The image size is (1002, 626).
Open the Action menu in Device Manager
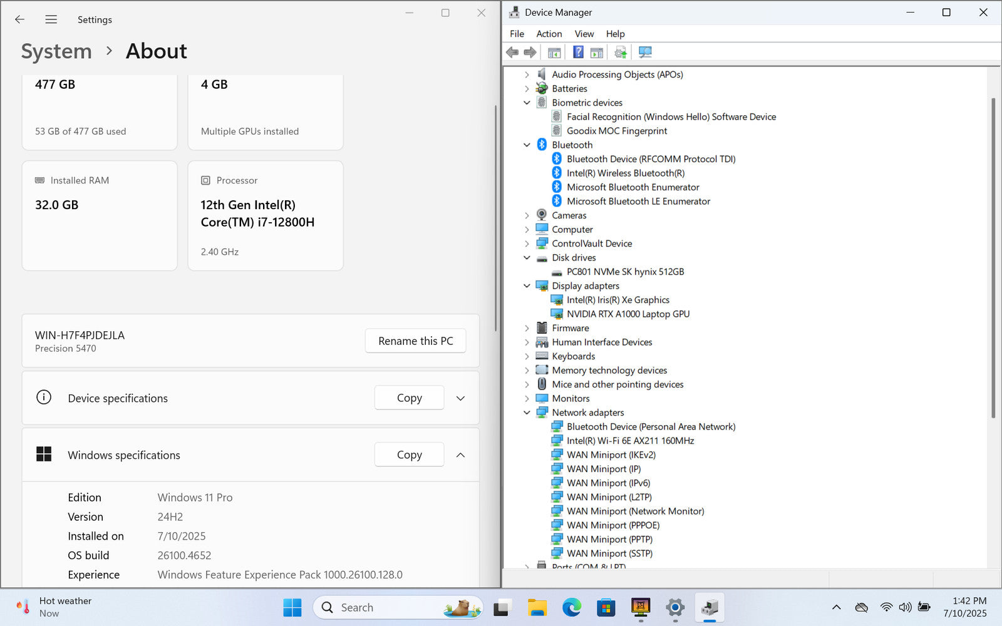549,34
